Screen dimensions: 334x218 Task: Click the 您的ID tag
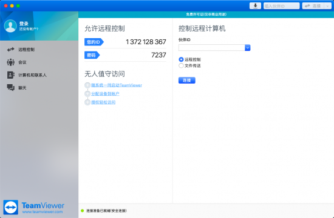pos(94,42)
